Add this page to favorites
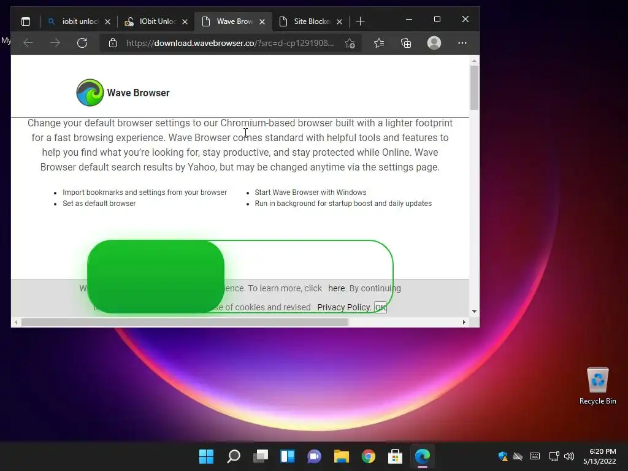The height and width of the screenshot is (471, 628). point(350,43)
